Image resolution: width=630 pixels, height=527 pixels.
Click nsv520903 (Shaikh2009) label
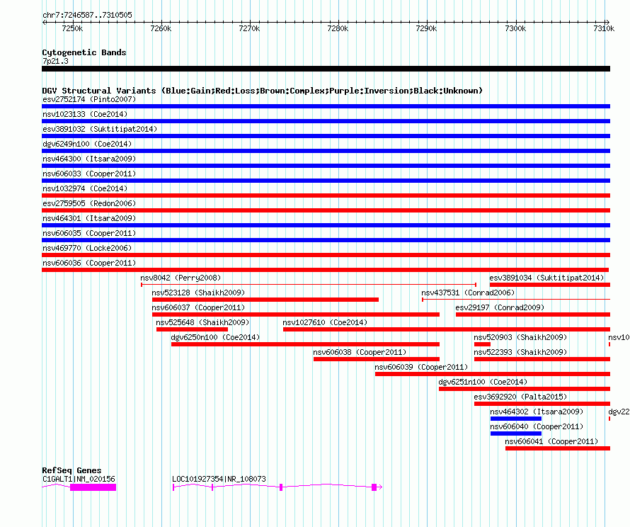[520, 337]
